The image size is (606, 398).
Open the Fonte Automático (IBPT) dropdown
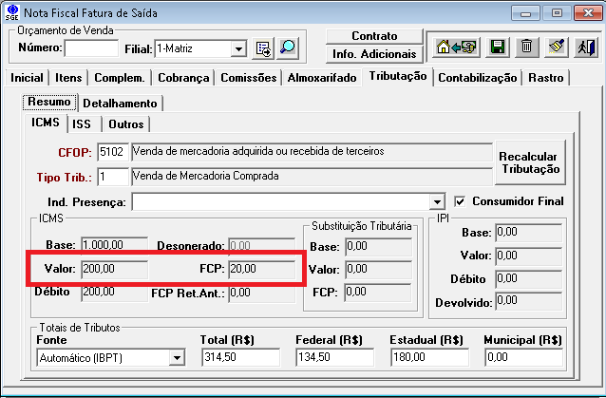(176, 358)
